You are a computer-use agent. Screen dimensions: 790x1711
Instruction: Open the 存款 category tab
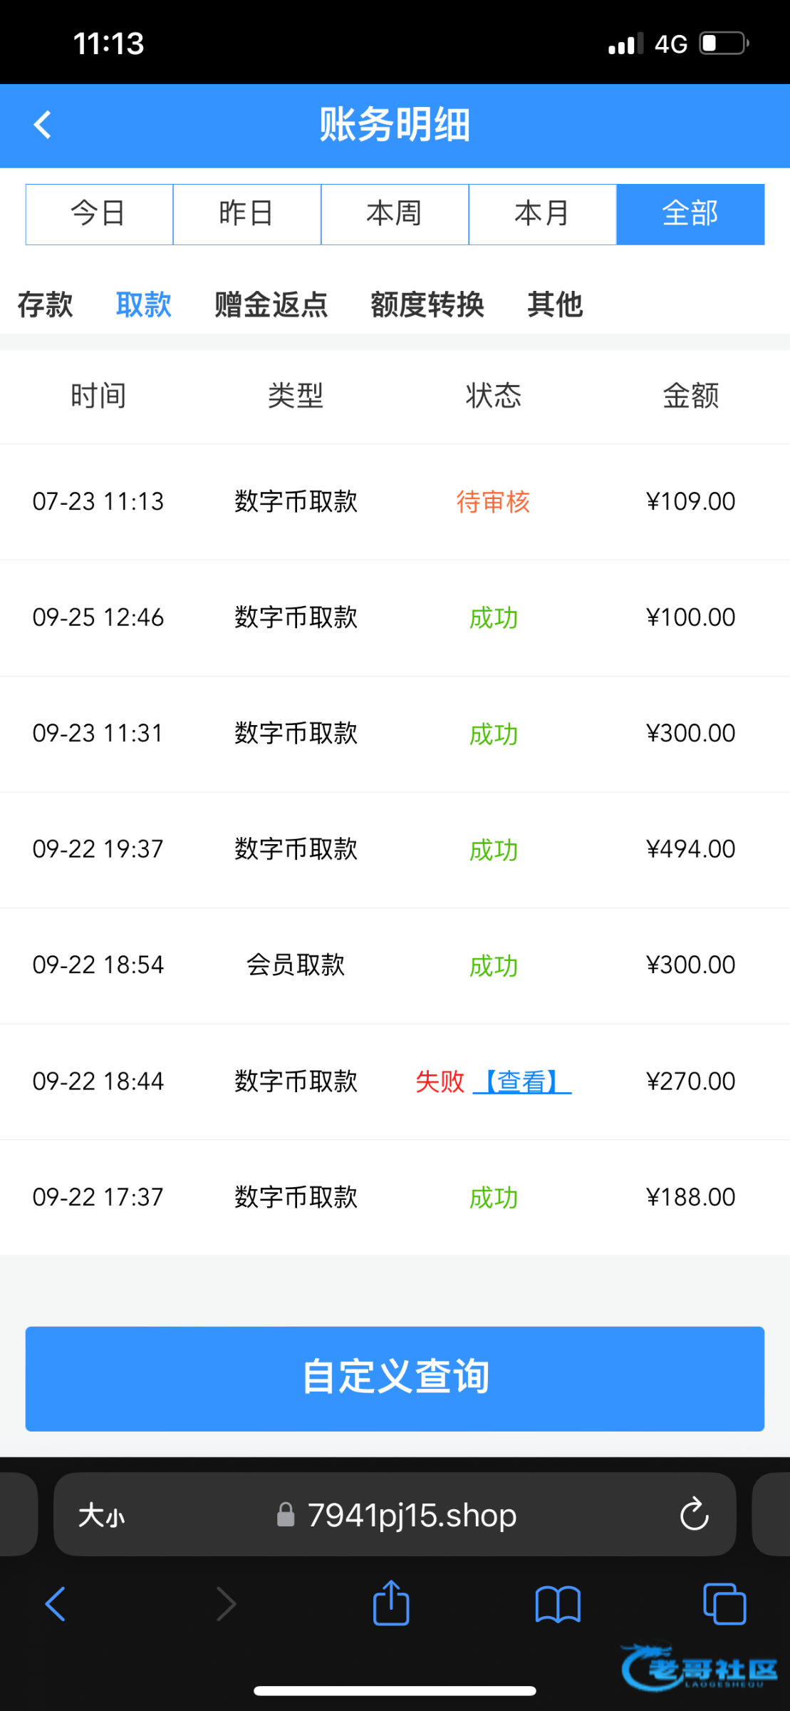point(45,304)
